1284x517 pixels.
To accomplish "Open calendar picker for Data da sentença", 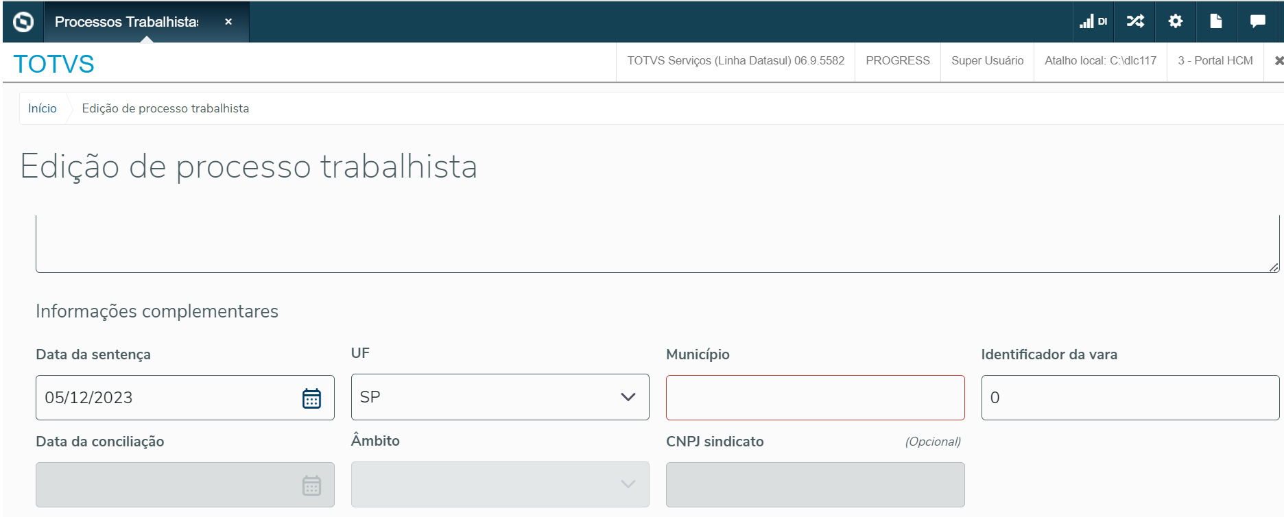I will click(311, 398).
